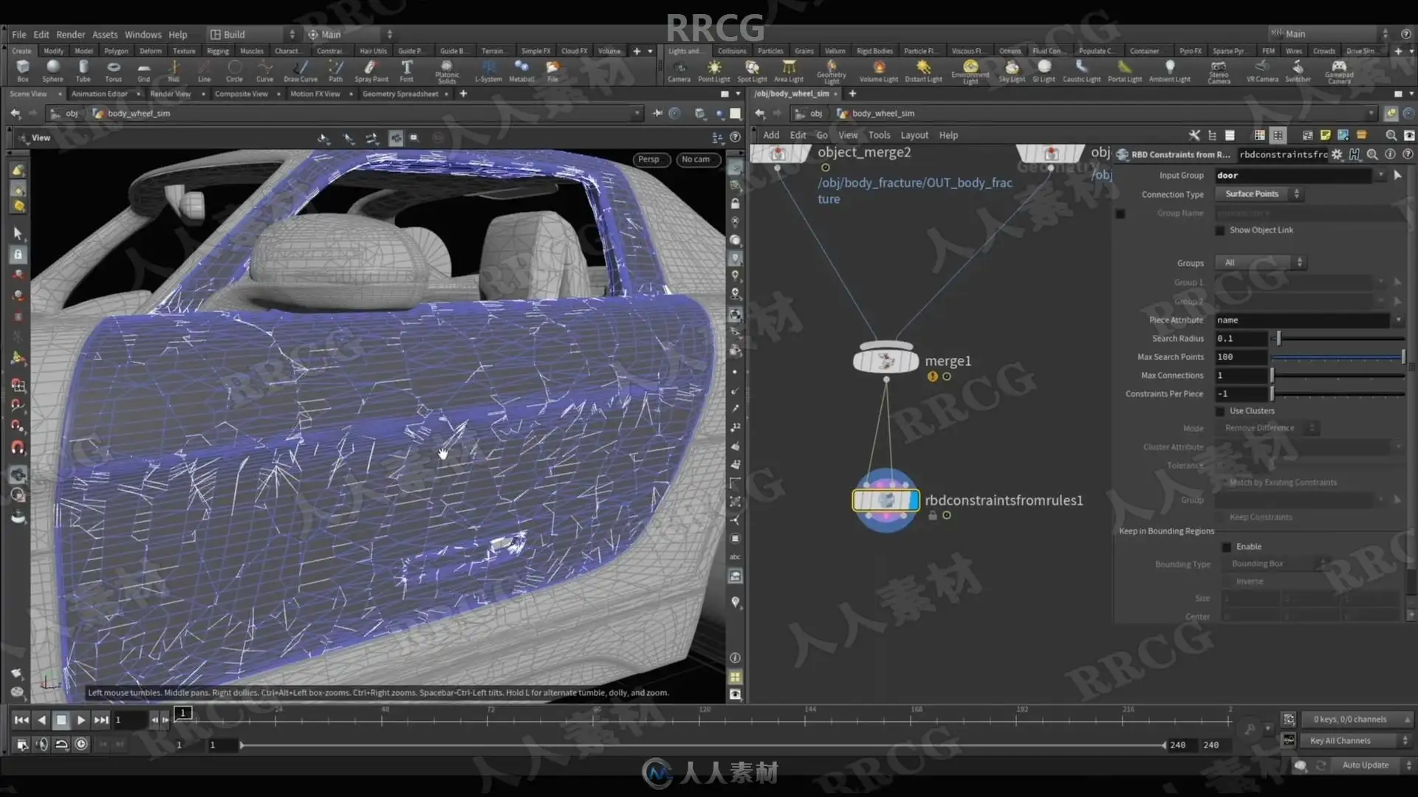Click the merge1 node icon

886,361
